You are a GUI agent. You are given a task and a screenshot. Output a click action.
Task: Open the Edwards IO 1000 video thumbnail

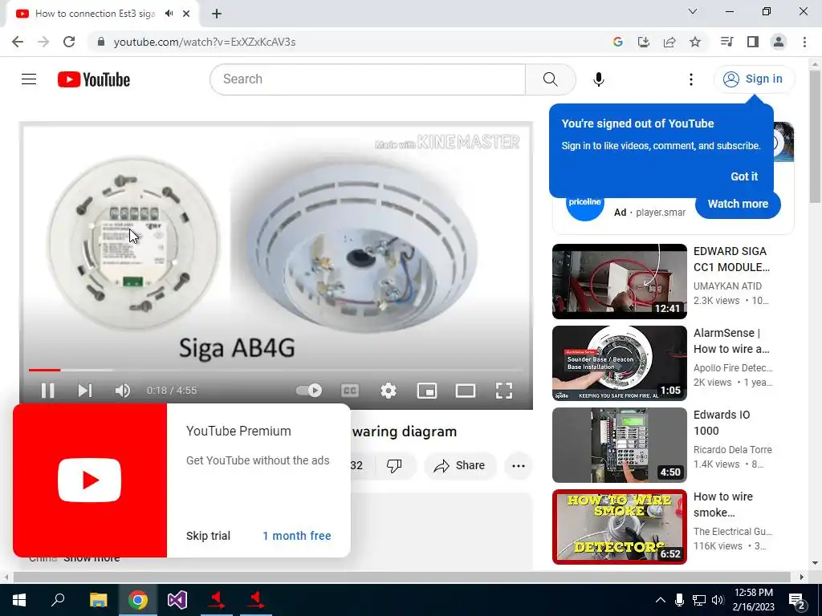[619, 444]
